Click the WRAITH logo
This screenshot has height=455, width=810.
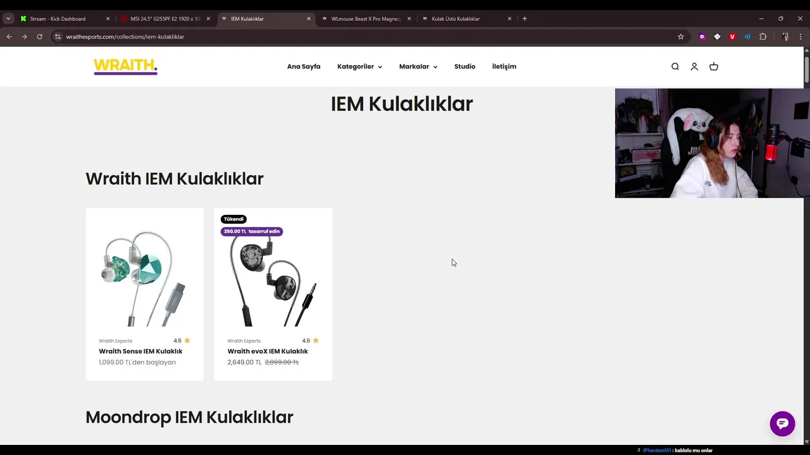pyautogui.click(x=125, y=66)
